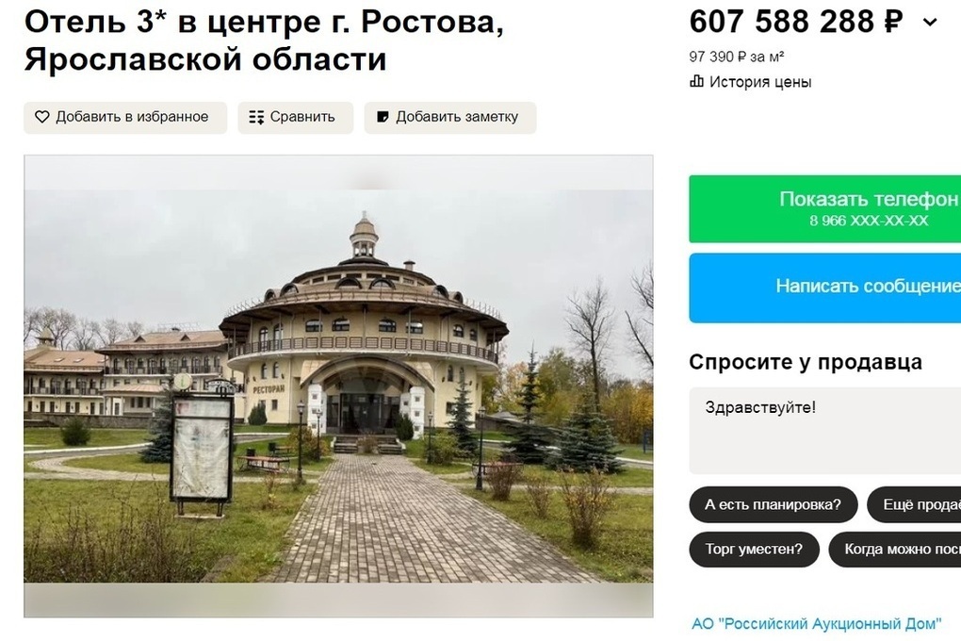This screenshot has width=961, height=641.
Task: Click the compare list icon
Action: click(x=256, y=117)
